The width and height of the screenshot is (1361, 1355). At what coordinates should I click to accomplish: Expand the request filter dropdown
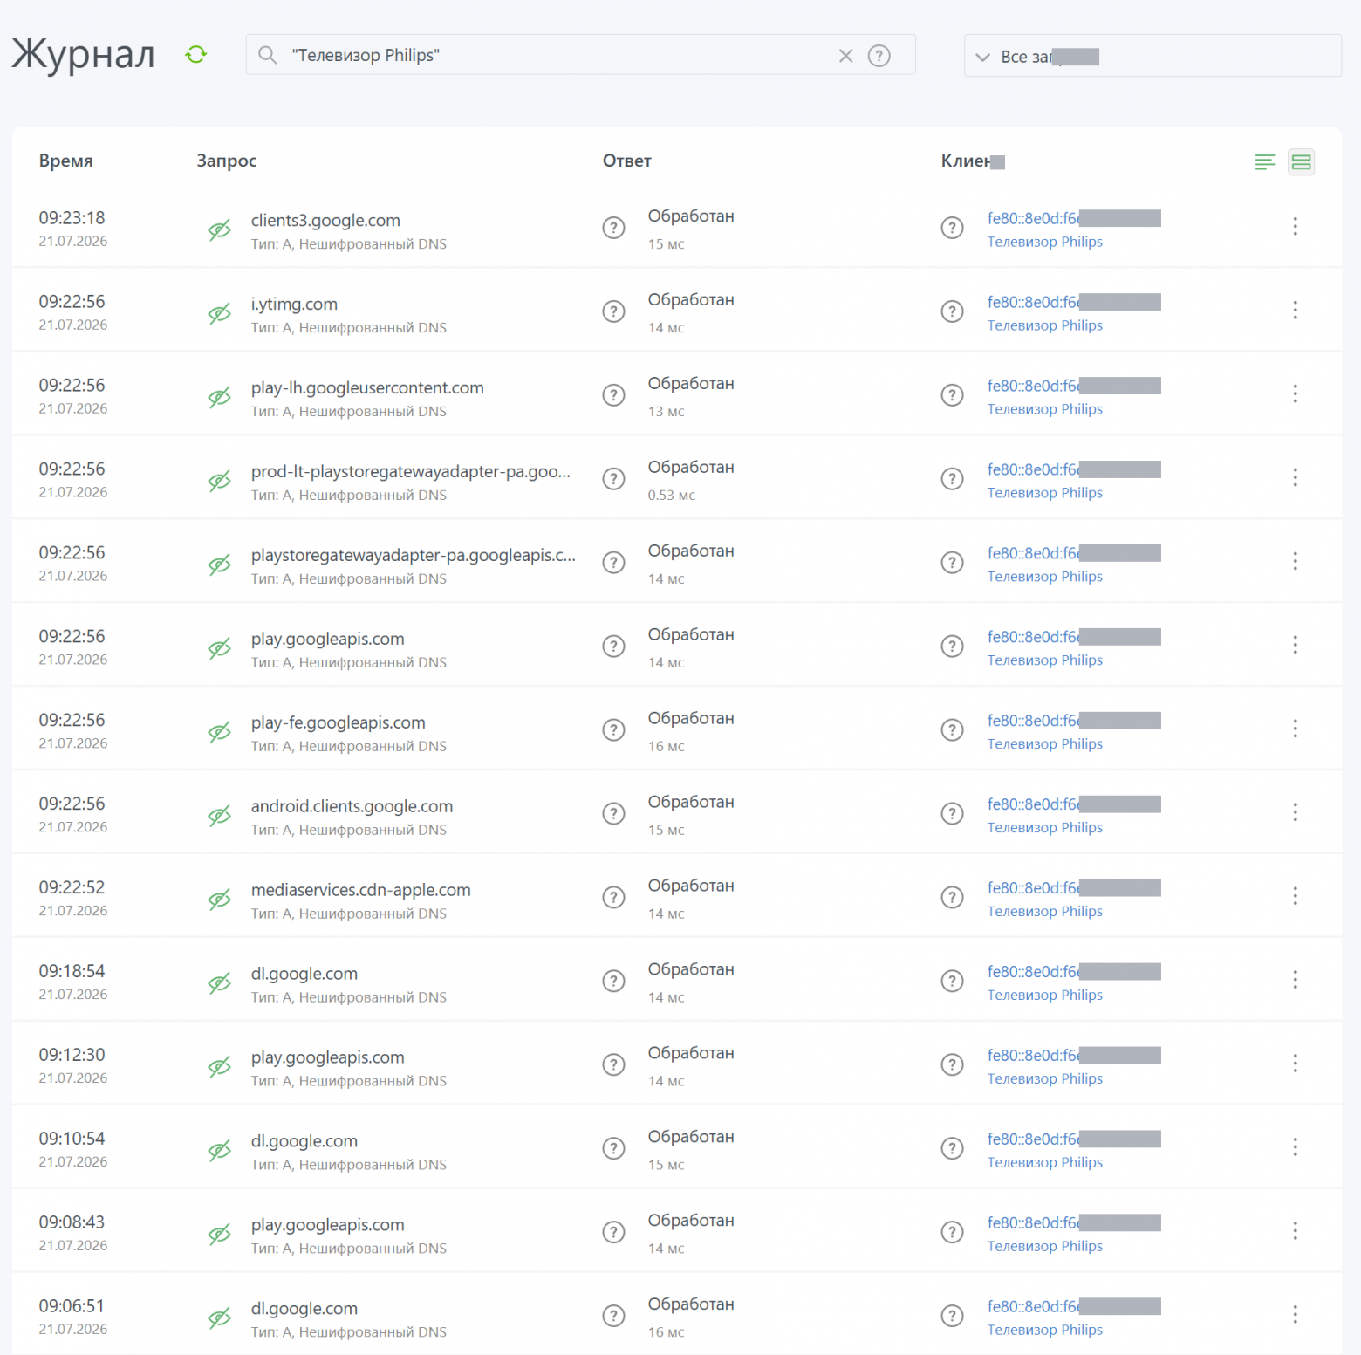point(1152,56)
